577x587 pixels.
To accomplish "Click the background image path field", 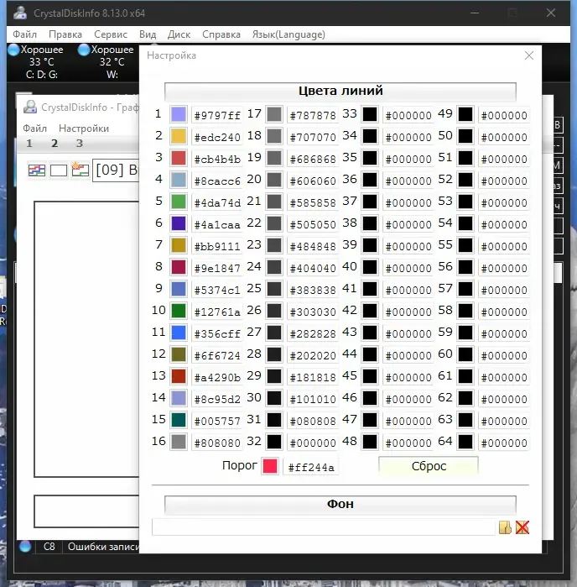I will pyautogui.click(x=324, y=527).
